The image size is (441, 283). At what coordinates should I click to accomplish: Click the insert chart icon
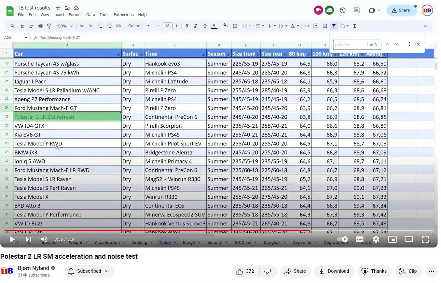[325, 26]
